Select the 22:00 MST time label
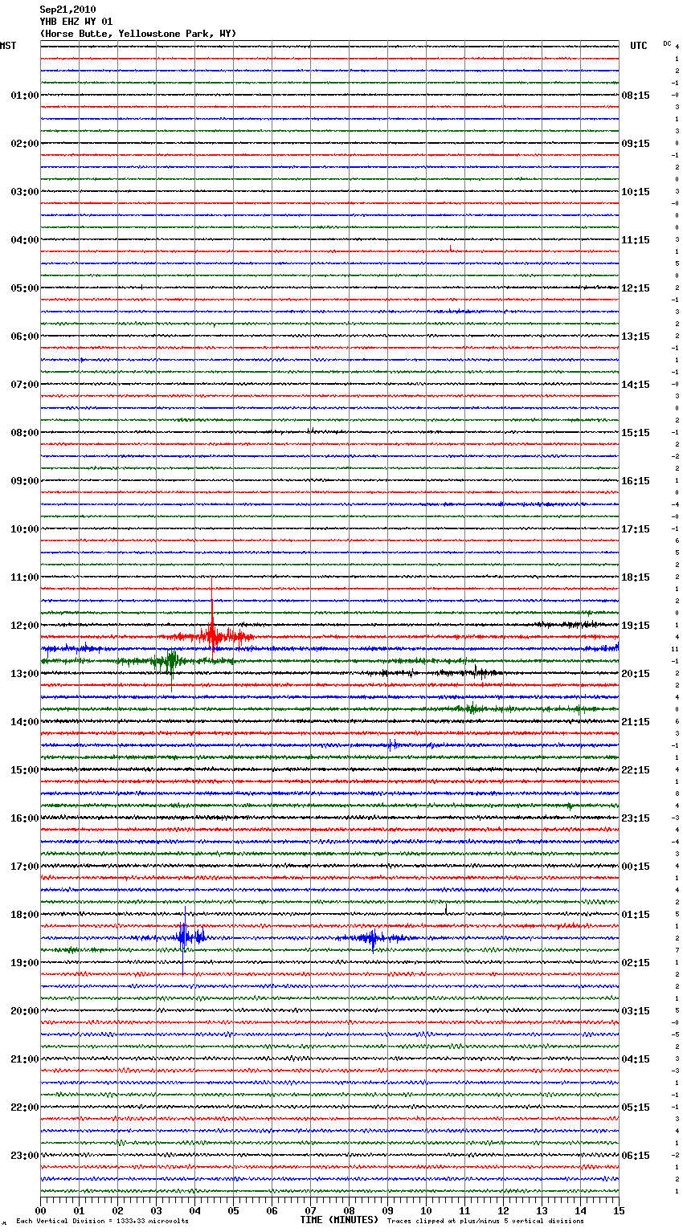Screen dimensions: 683x1232 click(25, 1108)
